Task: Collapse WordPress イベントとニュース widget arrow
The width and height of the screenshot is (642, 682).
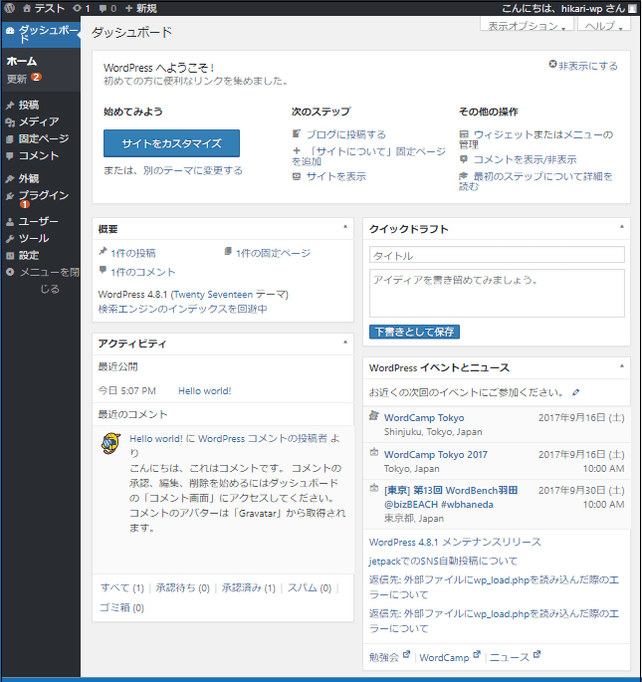Action: pos(622,365)
